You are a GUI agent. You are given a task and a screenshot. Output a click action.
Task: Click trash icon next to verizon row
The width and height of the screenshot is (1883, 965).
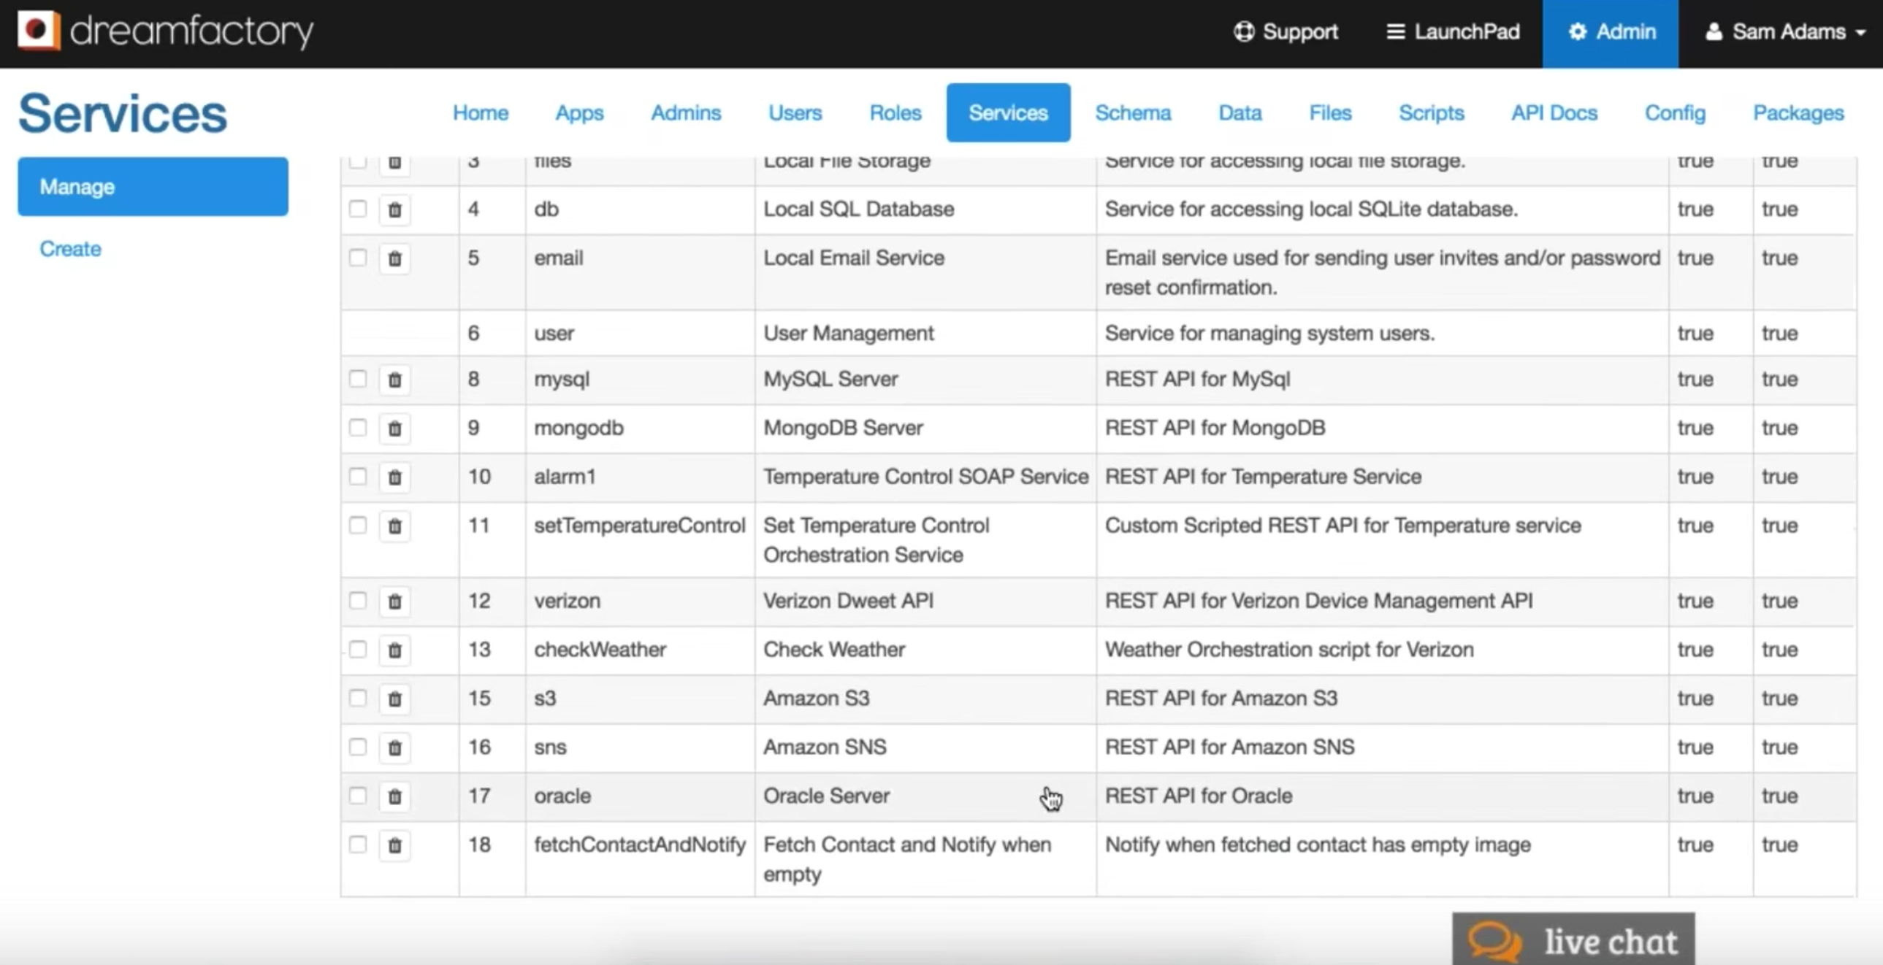394,601
